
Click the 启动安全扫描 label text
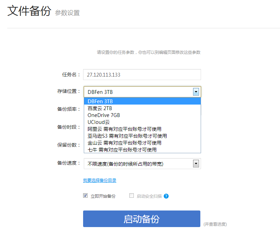(x=149, y=196)
